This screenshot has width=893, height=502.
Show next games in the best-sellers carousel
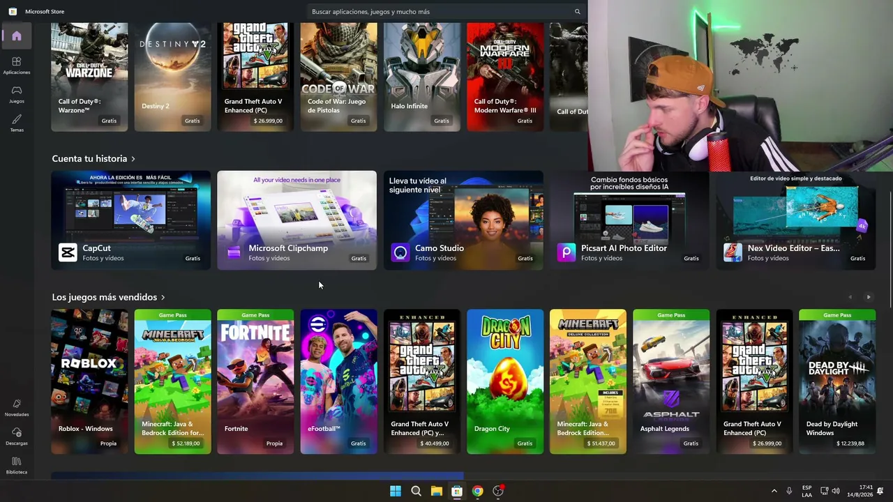869,297
